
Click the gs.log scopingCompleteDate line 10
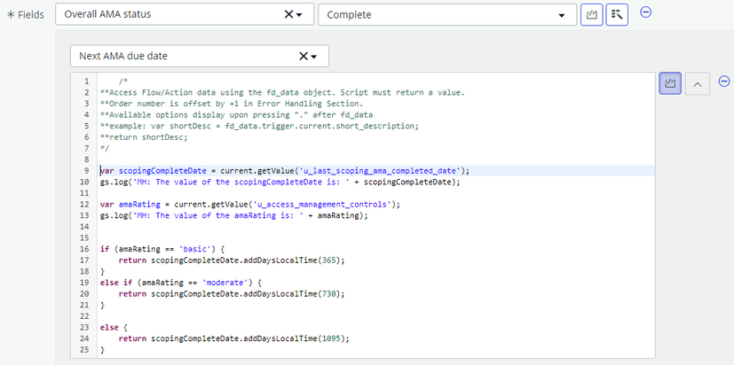280,182
